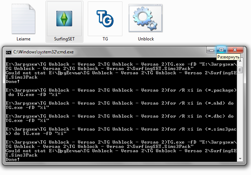Click cmd.exe system icon in title bar
The height and width of the screenshot is (175, 251).
pos(8,52)
